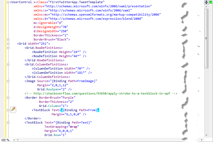213x142 pixels.
Task: Click the openxmlformats markup-compatibility URL
Action: coord(105,15)
